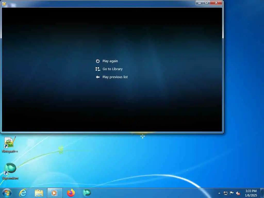The width and height of the screenshot is (264, 198).
Task: Click the Go to Library grid icon
Action: pos(98,69)
